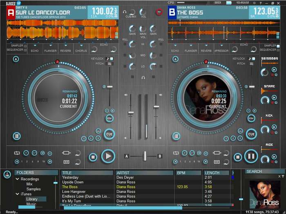The width and height of the screenshot is (286, 214).
Task: Increase loop length on deck A
Action: (49, 161)
